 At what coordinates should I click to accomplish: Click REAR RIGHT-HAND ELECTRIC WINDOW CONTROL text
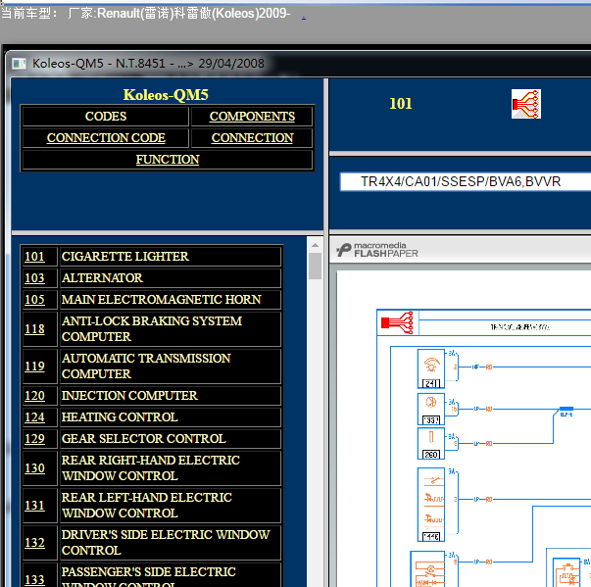[x=151, y=468]
